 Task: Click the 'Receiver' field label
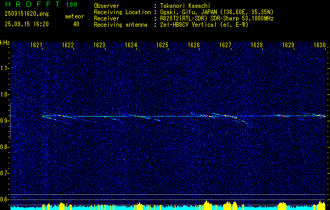pyautogui.click(x=107, y=18)
